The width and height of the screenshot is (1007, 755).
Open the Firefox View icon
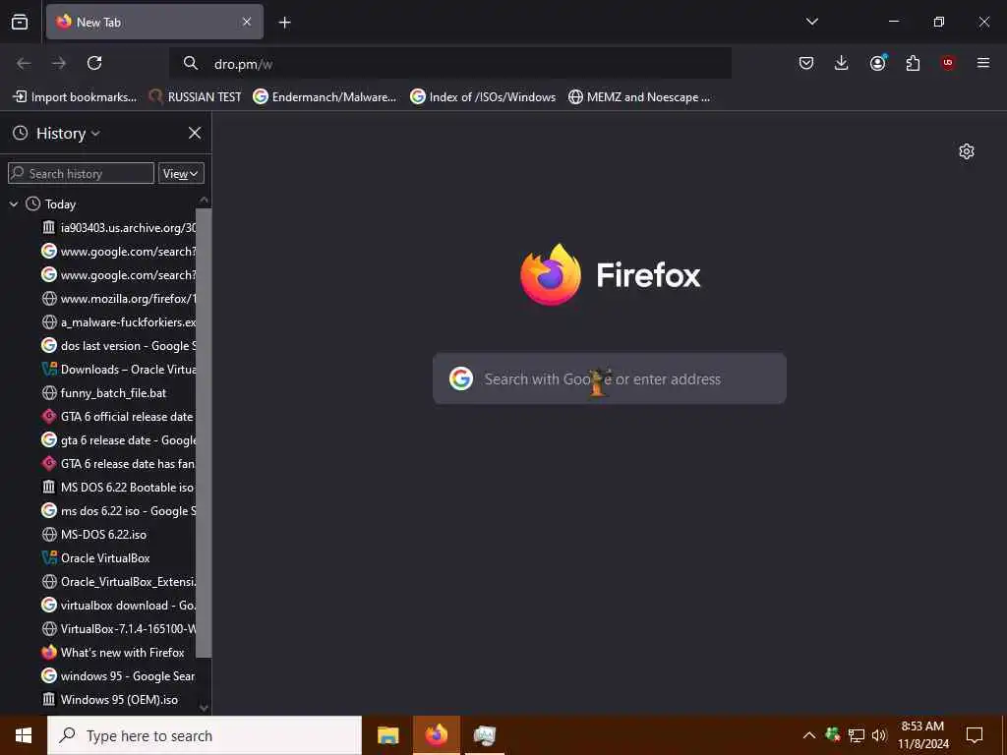click(20, 22)
